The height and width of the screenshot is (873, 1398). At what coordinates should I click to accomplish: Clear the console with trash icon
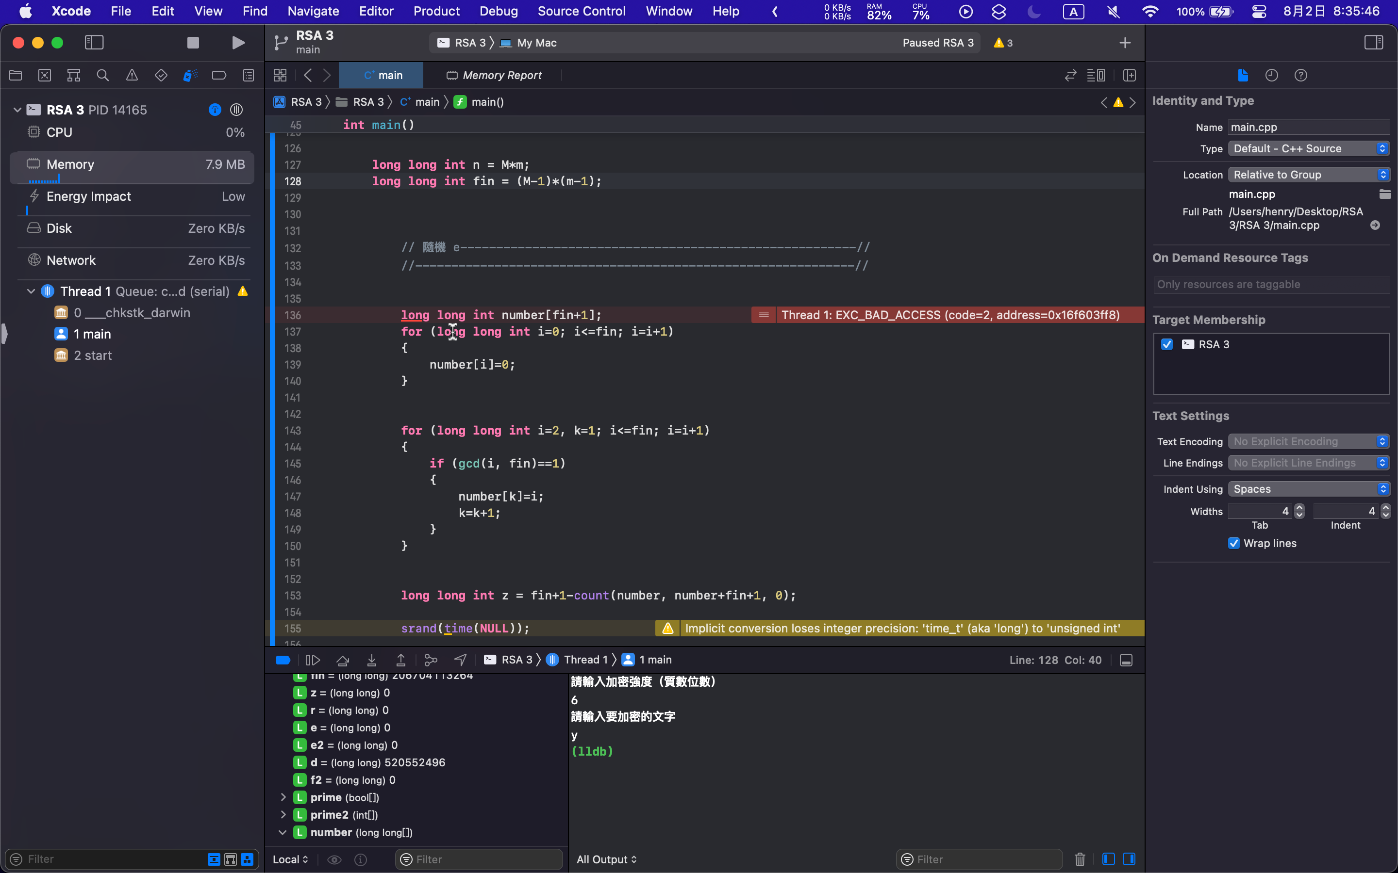tap(1080, 859)
